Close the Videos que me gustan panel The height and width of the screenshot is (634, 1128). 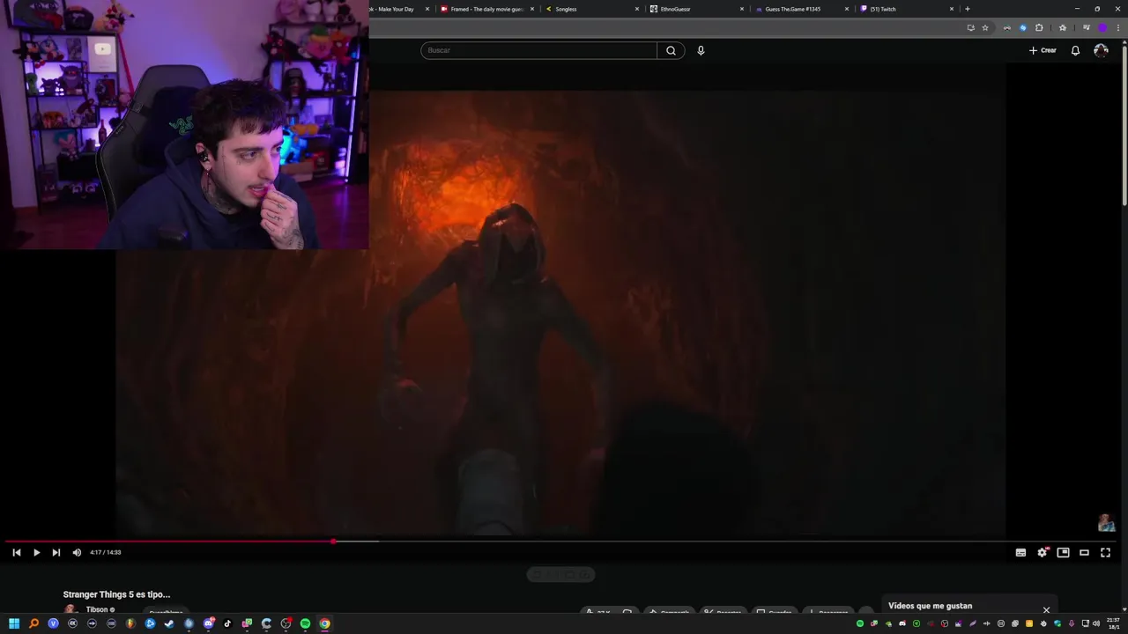click(x=1046, y=609)
